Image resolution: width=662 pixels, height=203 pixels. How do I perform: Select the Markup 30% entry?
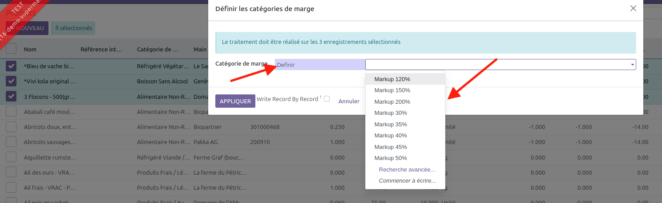(x=391, y=113)
